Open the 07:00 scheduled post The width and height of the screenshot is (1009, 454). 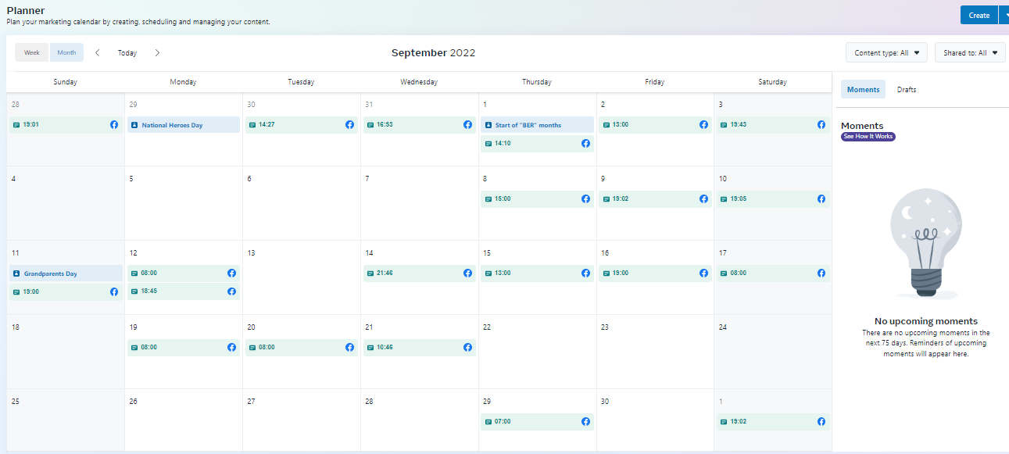[x=537, y=421]
